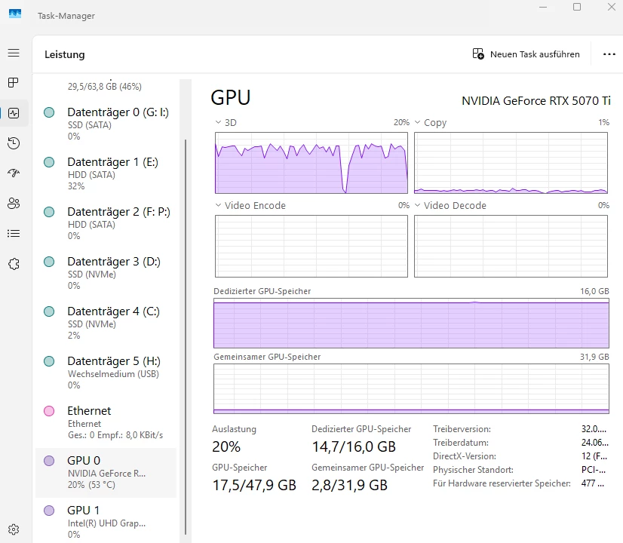Open the hamburger navigation menu
The image size is (623, 543).
point(14,53)
